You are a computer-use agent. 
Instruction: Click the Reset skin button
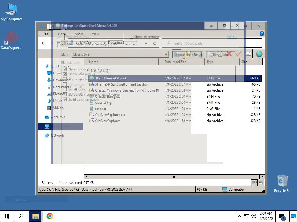coord(220,55)
